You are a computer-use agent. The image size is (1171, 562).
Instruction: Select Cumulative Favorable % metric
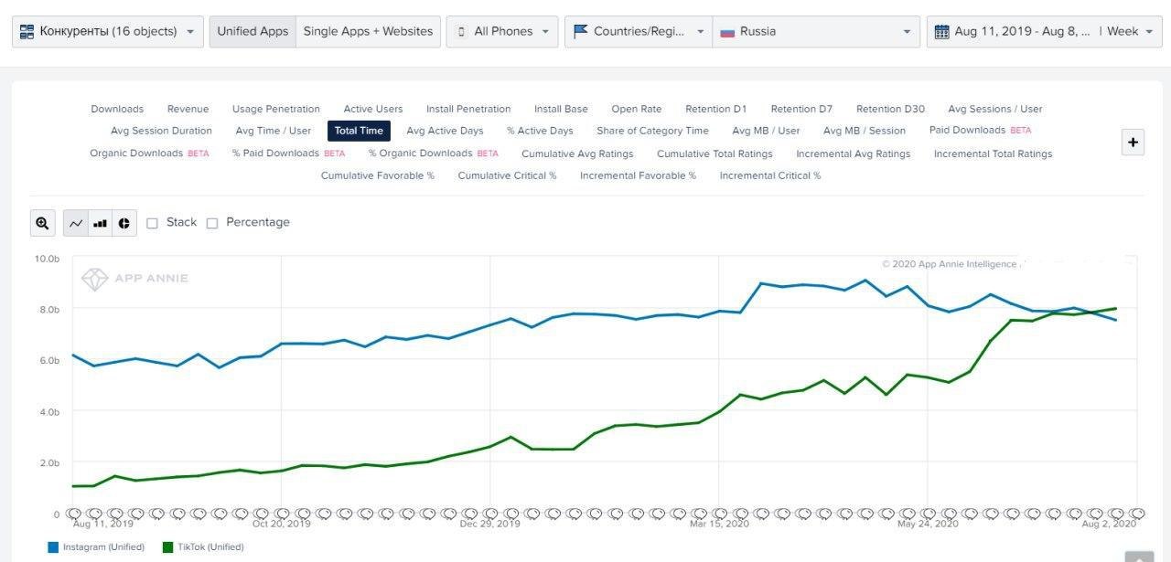(378, 175)
